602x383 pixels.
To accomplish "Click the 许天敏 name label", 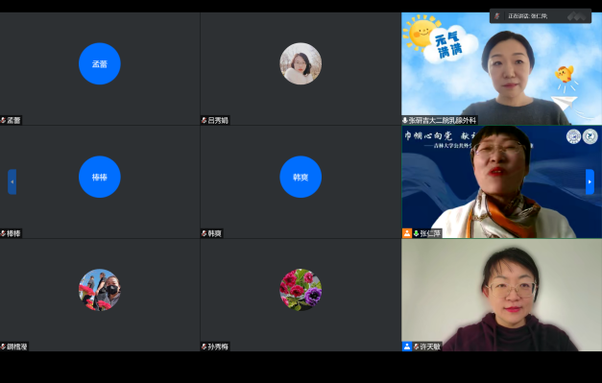I will point(429,347).
